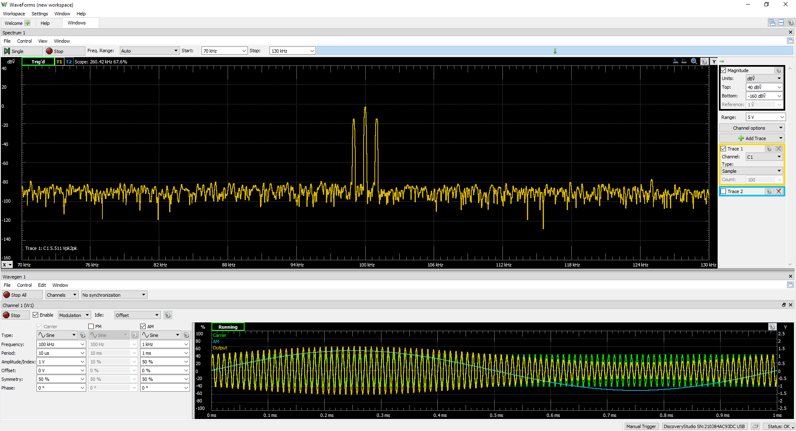Click the green marker on frequency slider

(x=555, y=51)
